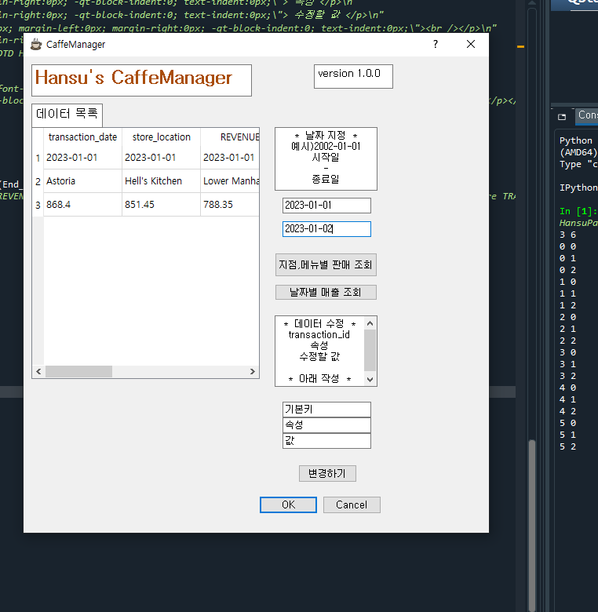The image size is (598, 612).
Task: Click the Cancel button
Action: click(352, 505)
